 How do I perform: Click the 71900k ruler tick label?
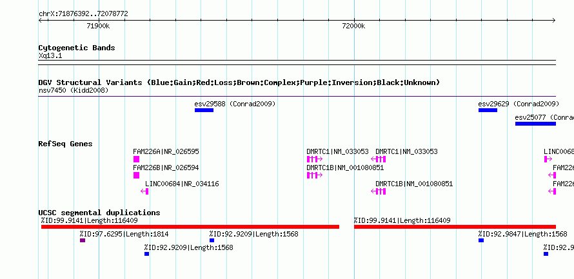[x=99, y=26]
